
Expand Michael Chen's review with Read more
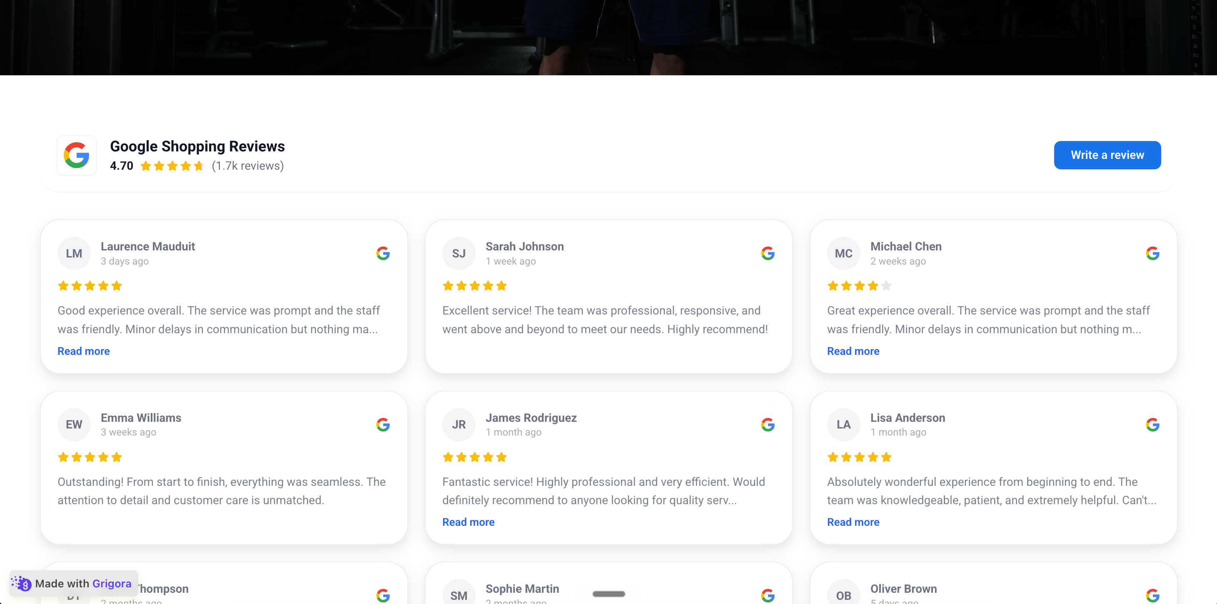(x=853, y=351)
